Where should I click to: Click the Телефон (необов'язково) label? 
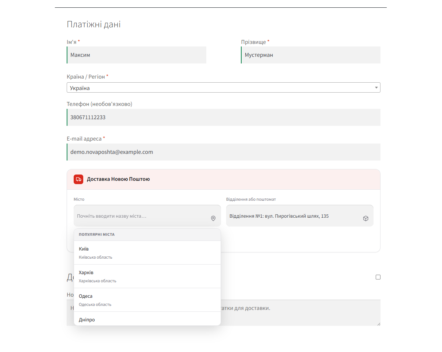pos(99,104)
